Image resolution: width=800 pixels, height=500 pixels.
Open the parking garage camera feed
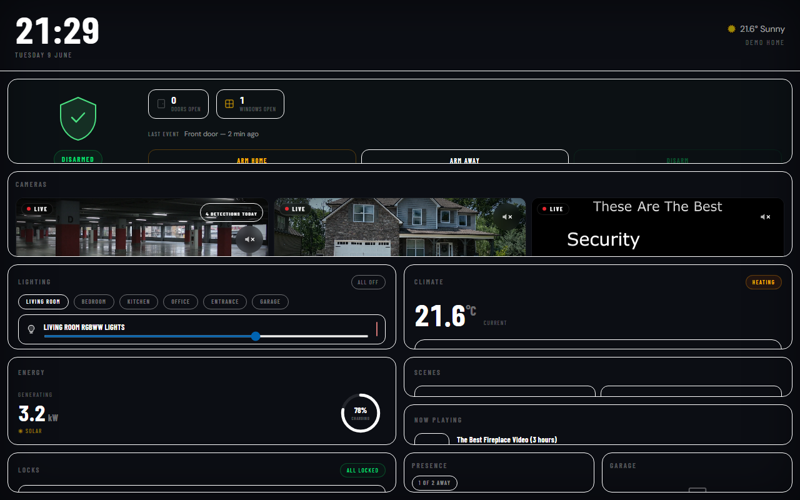[x=142, y=227]
